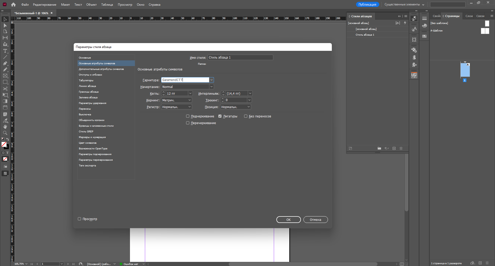Viewport: 495px width, 266px height.
Task: Select the Line tool
Action: [5, 57]
